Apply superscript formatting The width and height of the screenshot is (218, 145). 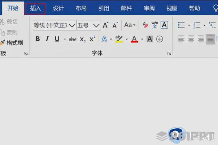coord(92,39)
